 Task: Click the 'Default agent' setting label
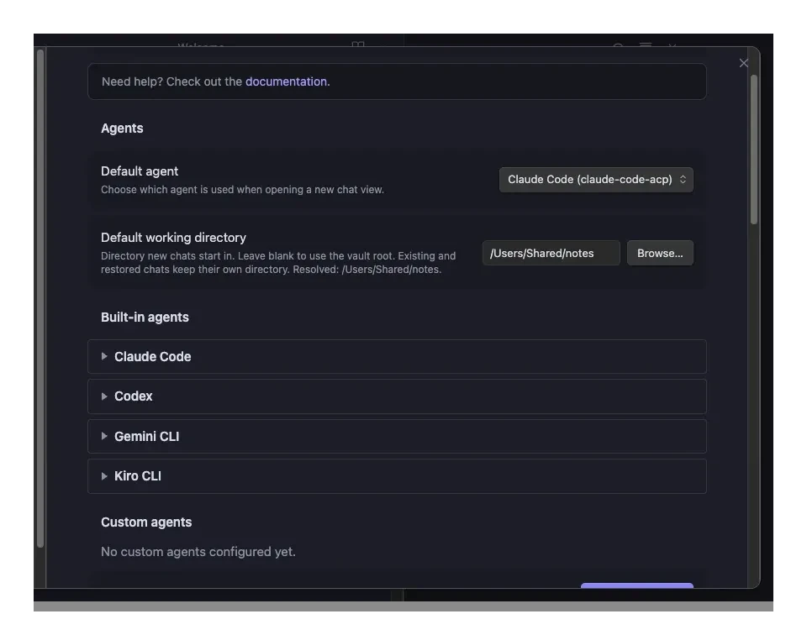[140, 171]
